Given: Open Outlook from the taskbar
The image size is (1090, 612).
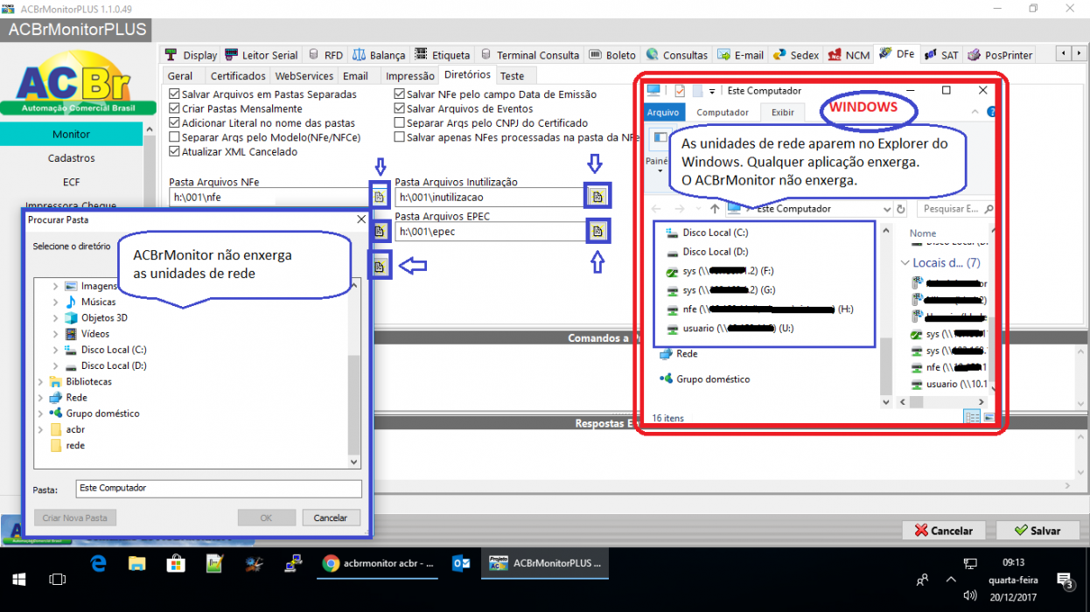Looking at the screenshot, I should pyautogui.click(x=461, y=564).
